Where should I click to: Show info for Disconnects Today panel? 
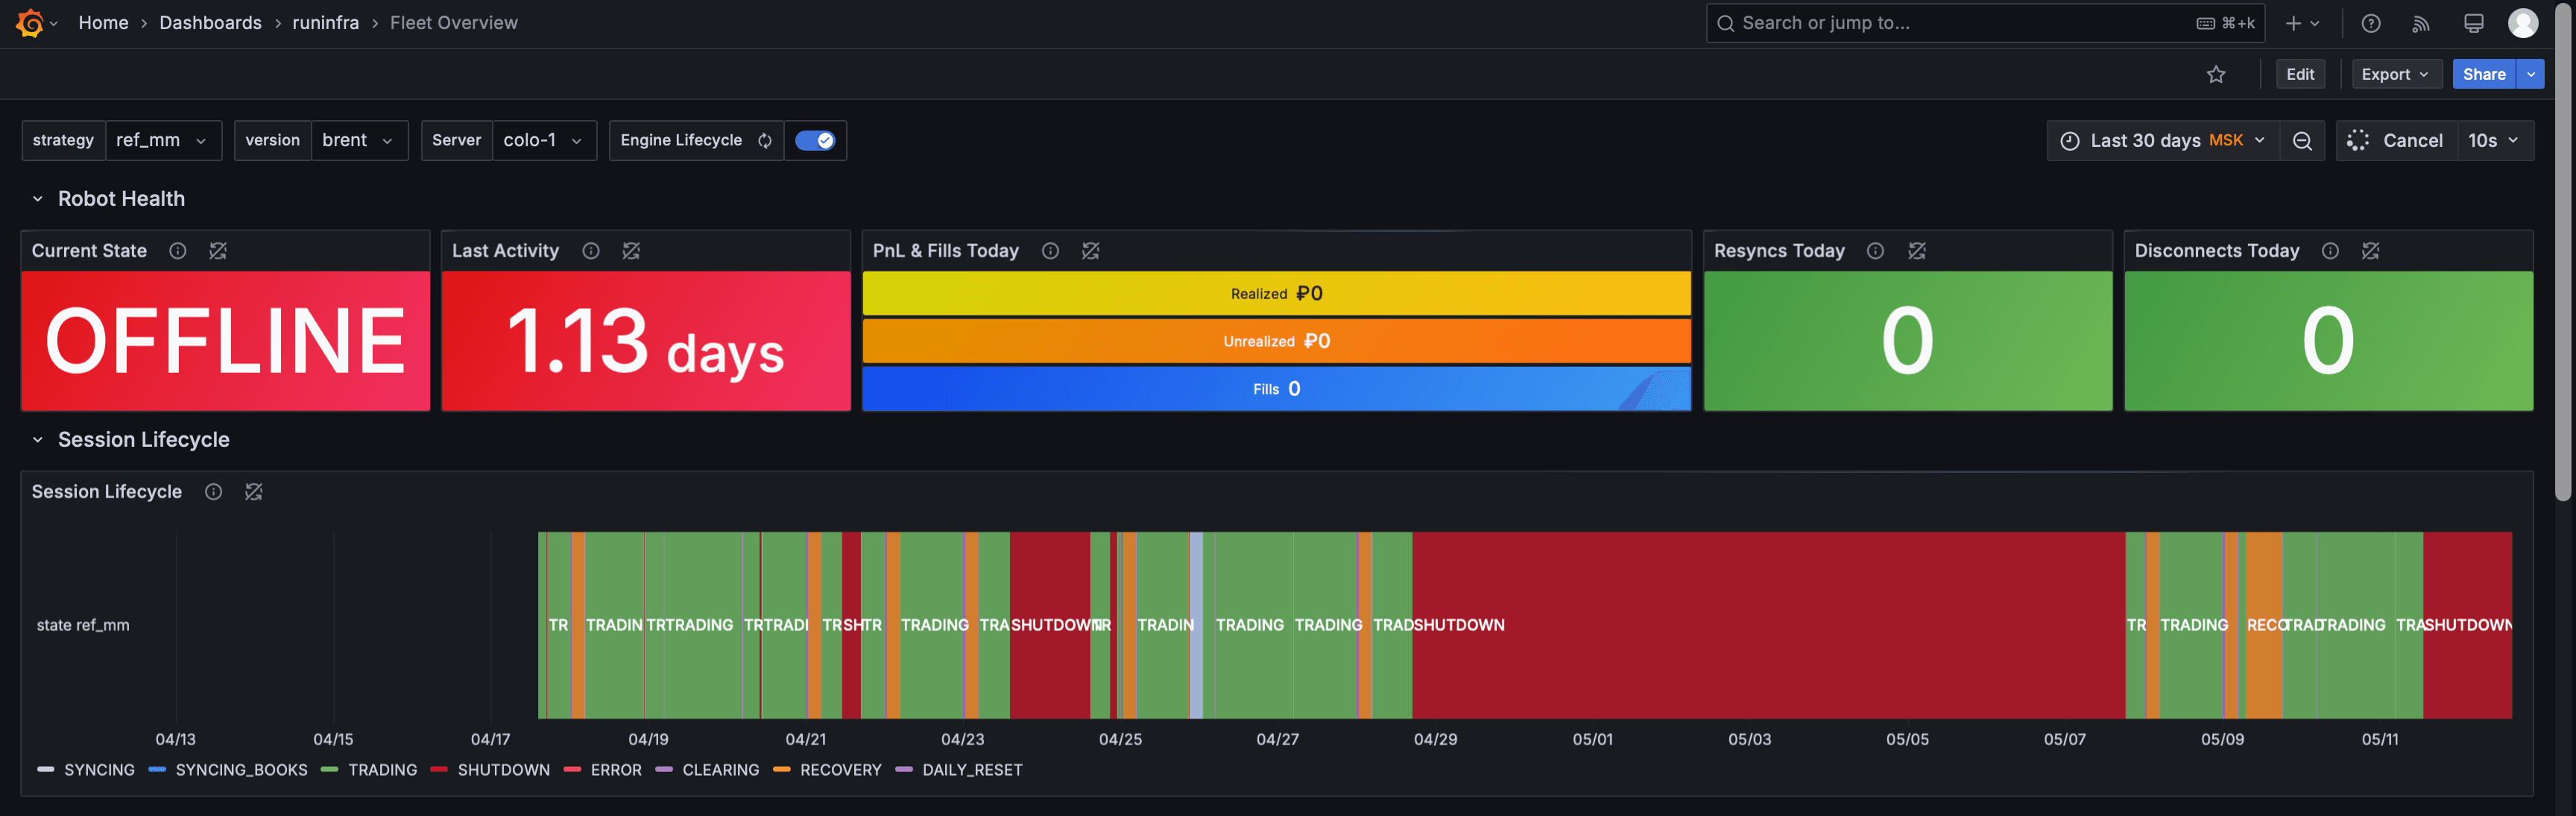click(2330, 251)
